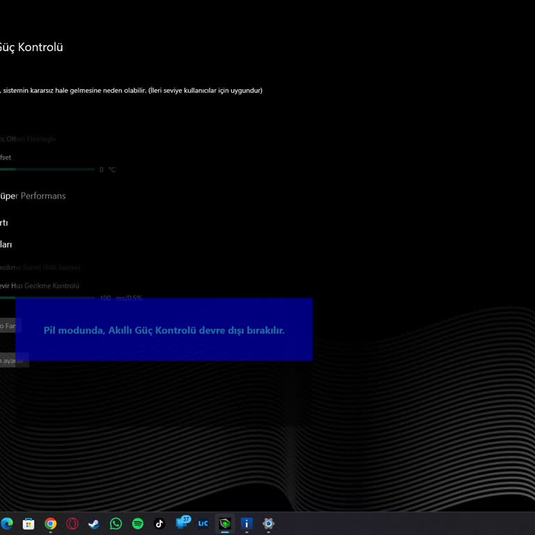Click the green cube control center icon
This screenshot has width=535, height=535.
[x=224, y=523]
